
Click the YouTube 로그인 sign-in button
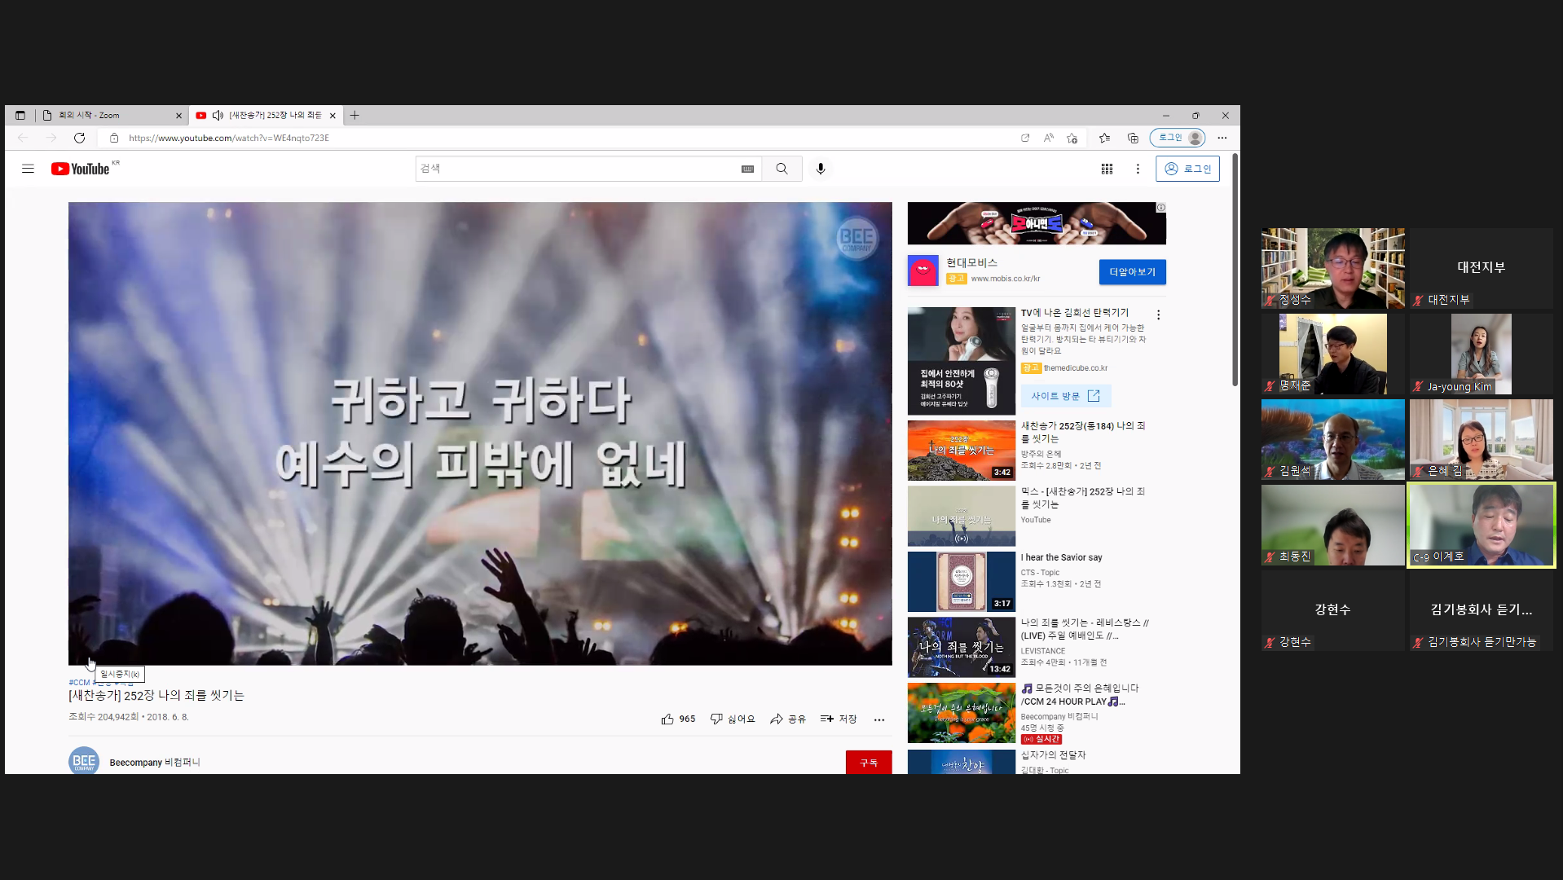click(1187, 169)
